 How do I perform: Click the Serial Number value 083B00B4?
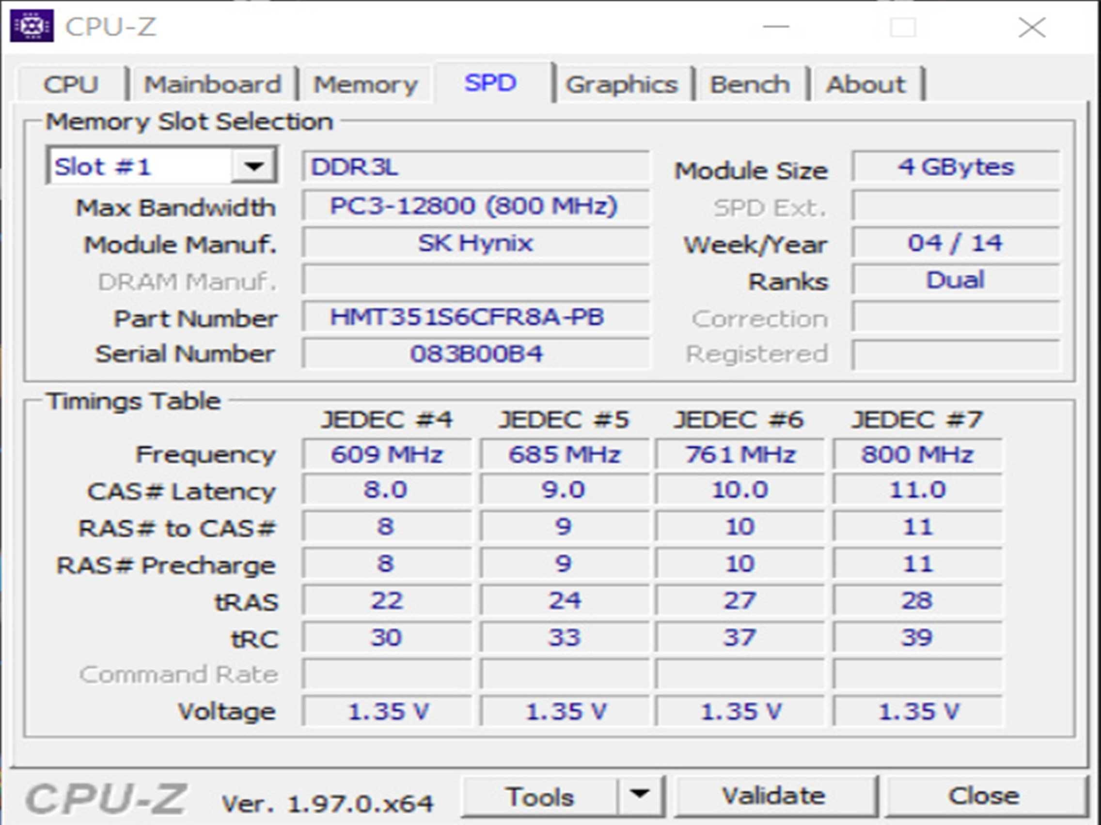coord(475,353)
